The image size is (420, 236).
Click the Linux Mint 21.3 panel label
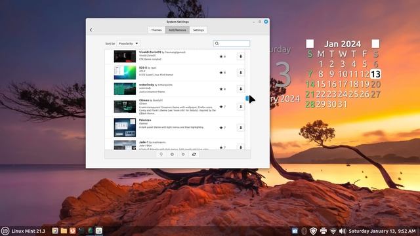pos(28,231)
